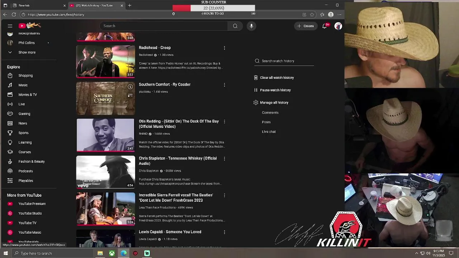Click the Search watch history field
The height and width of the screenshot is (258, 459).
pyautogui.click(x=284, y=61)
